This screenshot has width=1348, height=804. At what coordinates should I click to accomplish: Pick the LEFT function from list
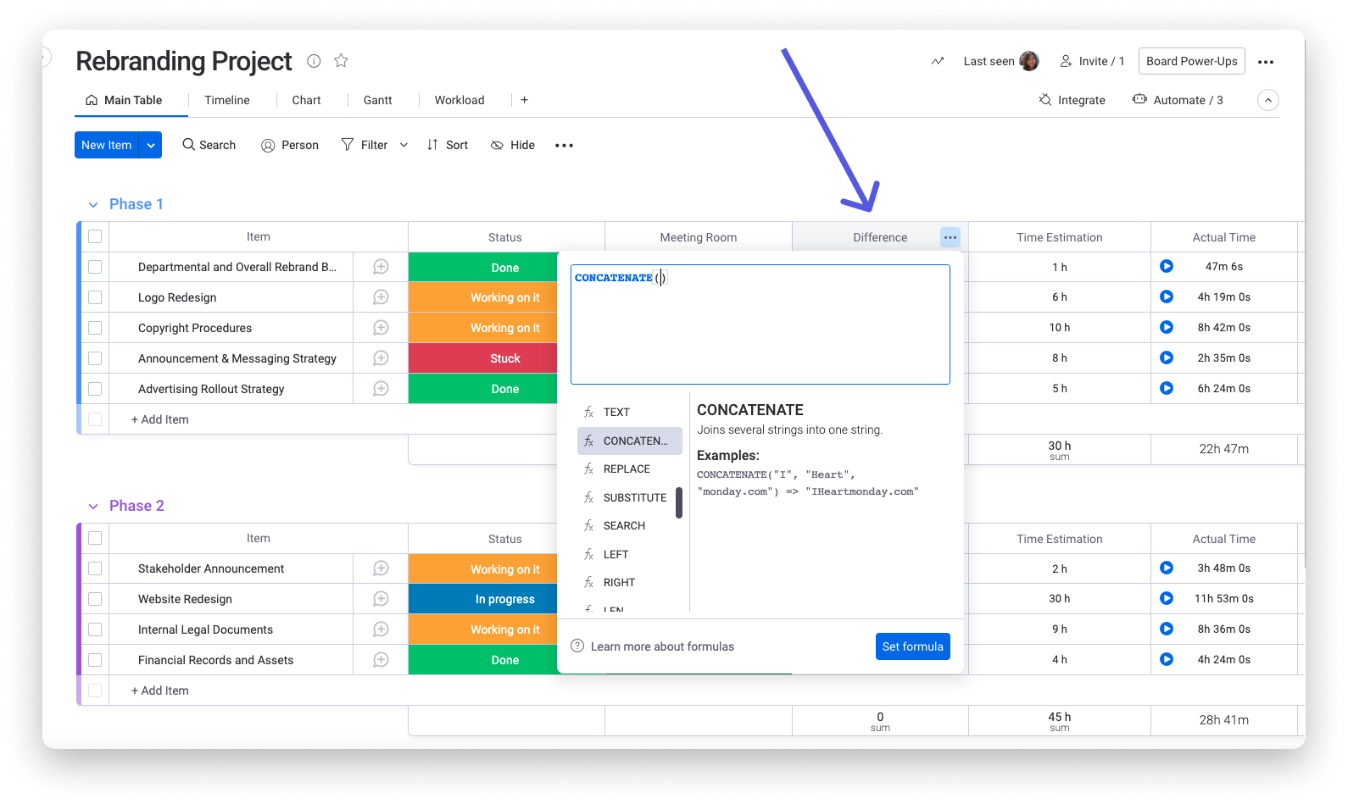coord(630,555)
